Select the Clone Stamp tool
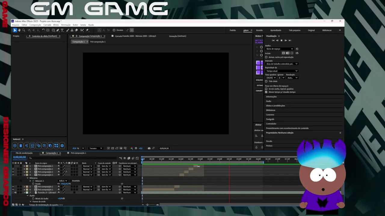The image size is (385, 216). 72,30
